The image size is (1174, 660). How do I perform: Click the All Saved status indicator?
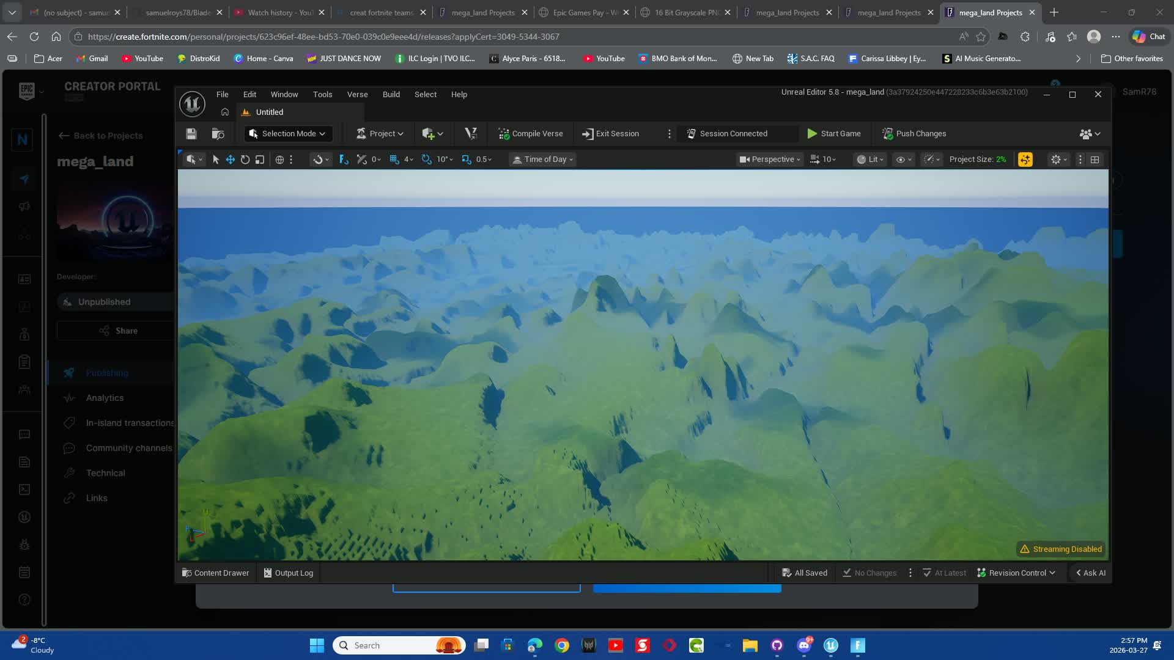[x=805, y=573]
